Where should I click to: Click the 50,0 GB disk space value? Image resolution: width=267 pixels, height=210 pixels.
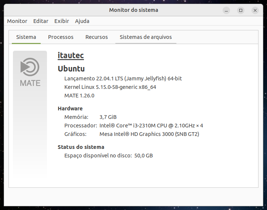click(143, 156)
